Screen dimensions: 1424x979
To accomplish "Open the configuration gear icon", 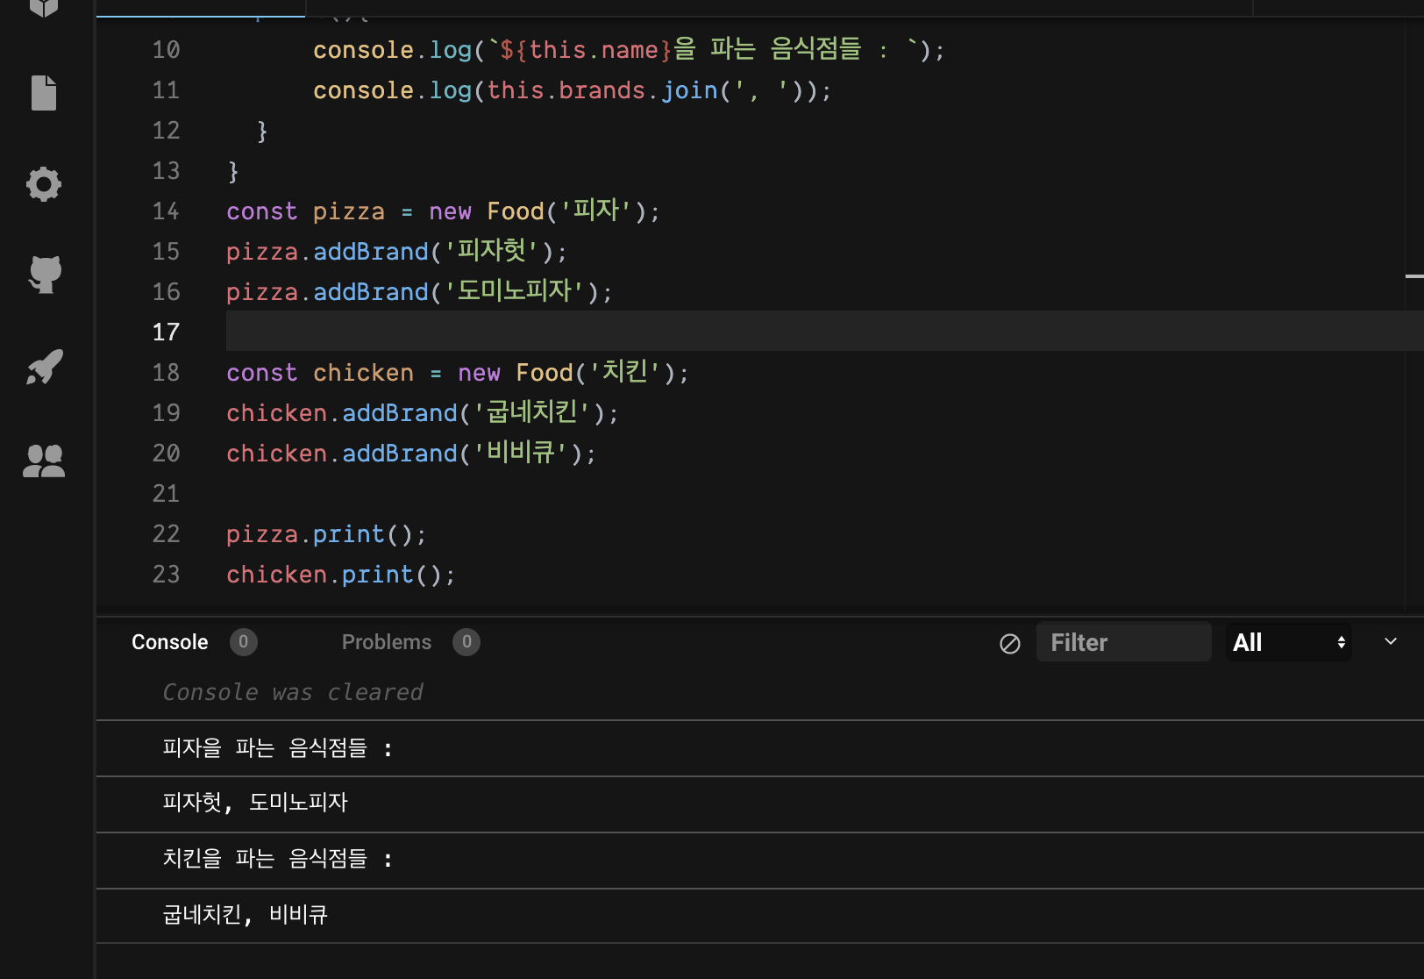I will click(44, 184).
